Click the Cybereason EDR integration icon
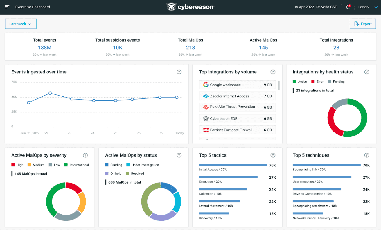The image size is (381, 230). [206, 118]
